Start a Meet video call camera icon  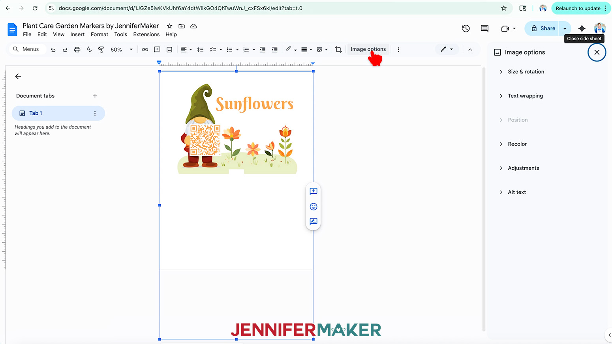coord(505,28)
